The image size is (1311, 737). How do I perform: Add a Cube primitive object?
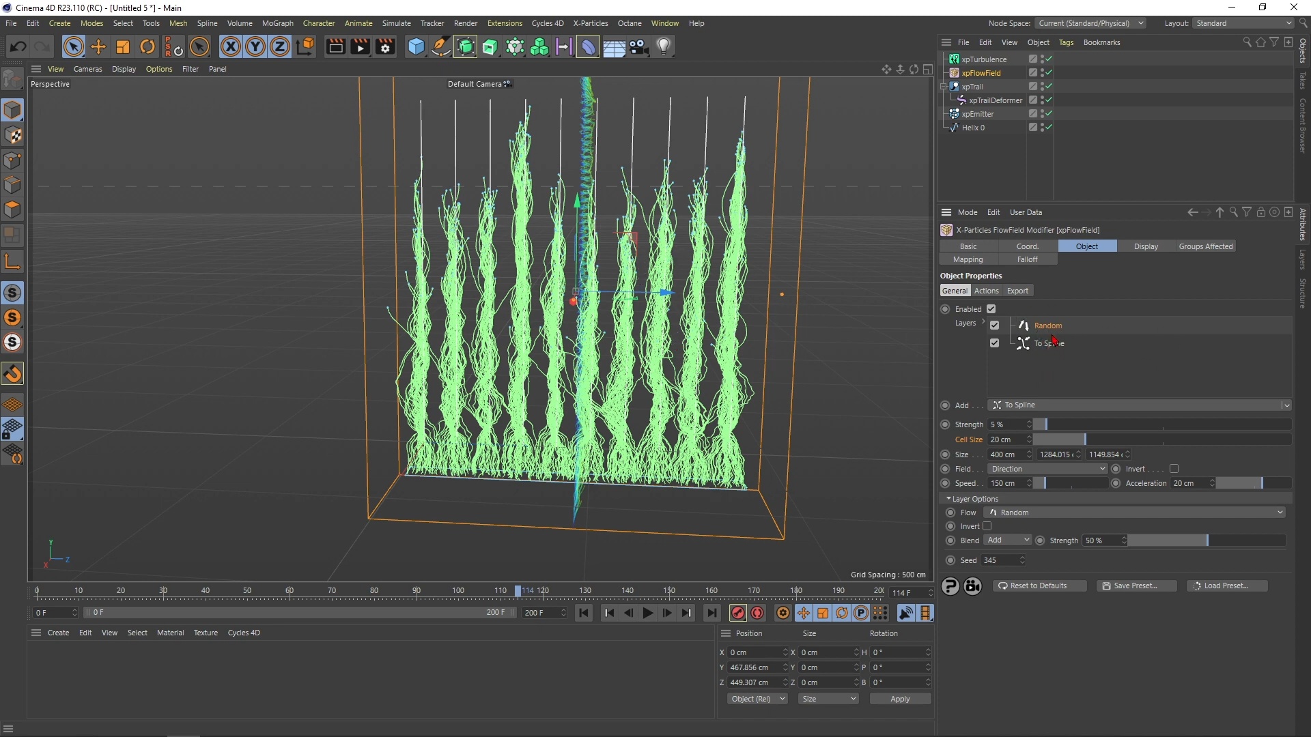[x=416, y=47]
